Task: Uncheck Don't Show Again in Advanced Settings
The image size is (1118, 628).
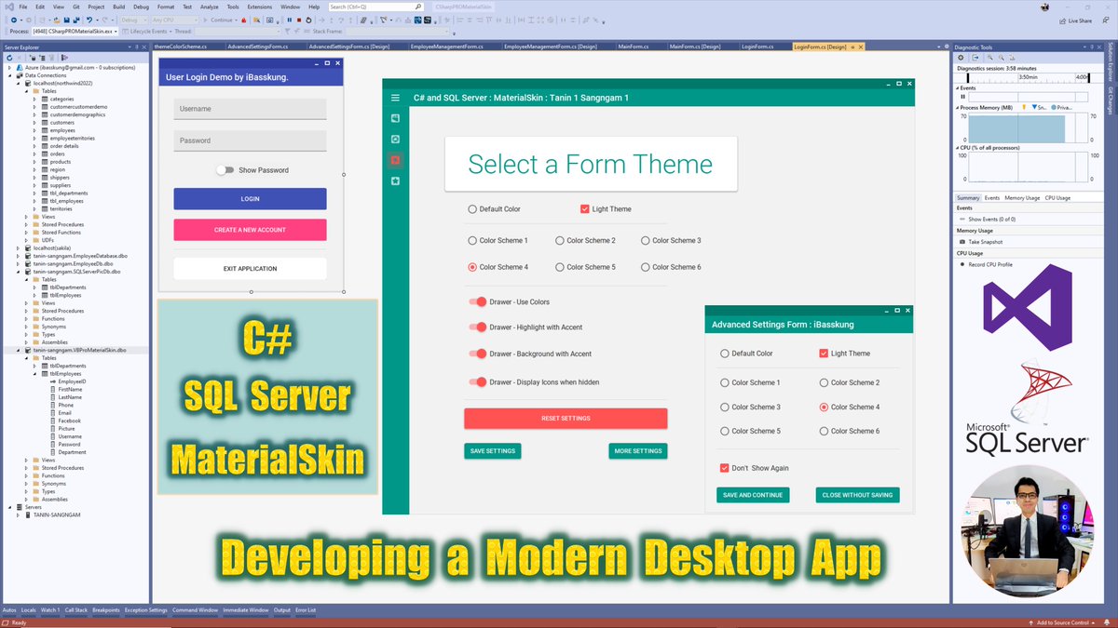Action: tap(725, 468)
